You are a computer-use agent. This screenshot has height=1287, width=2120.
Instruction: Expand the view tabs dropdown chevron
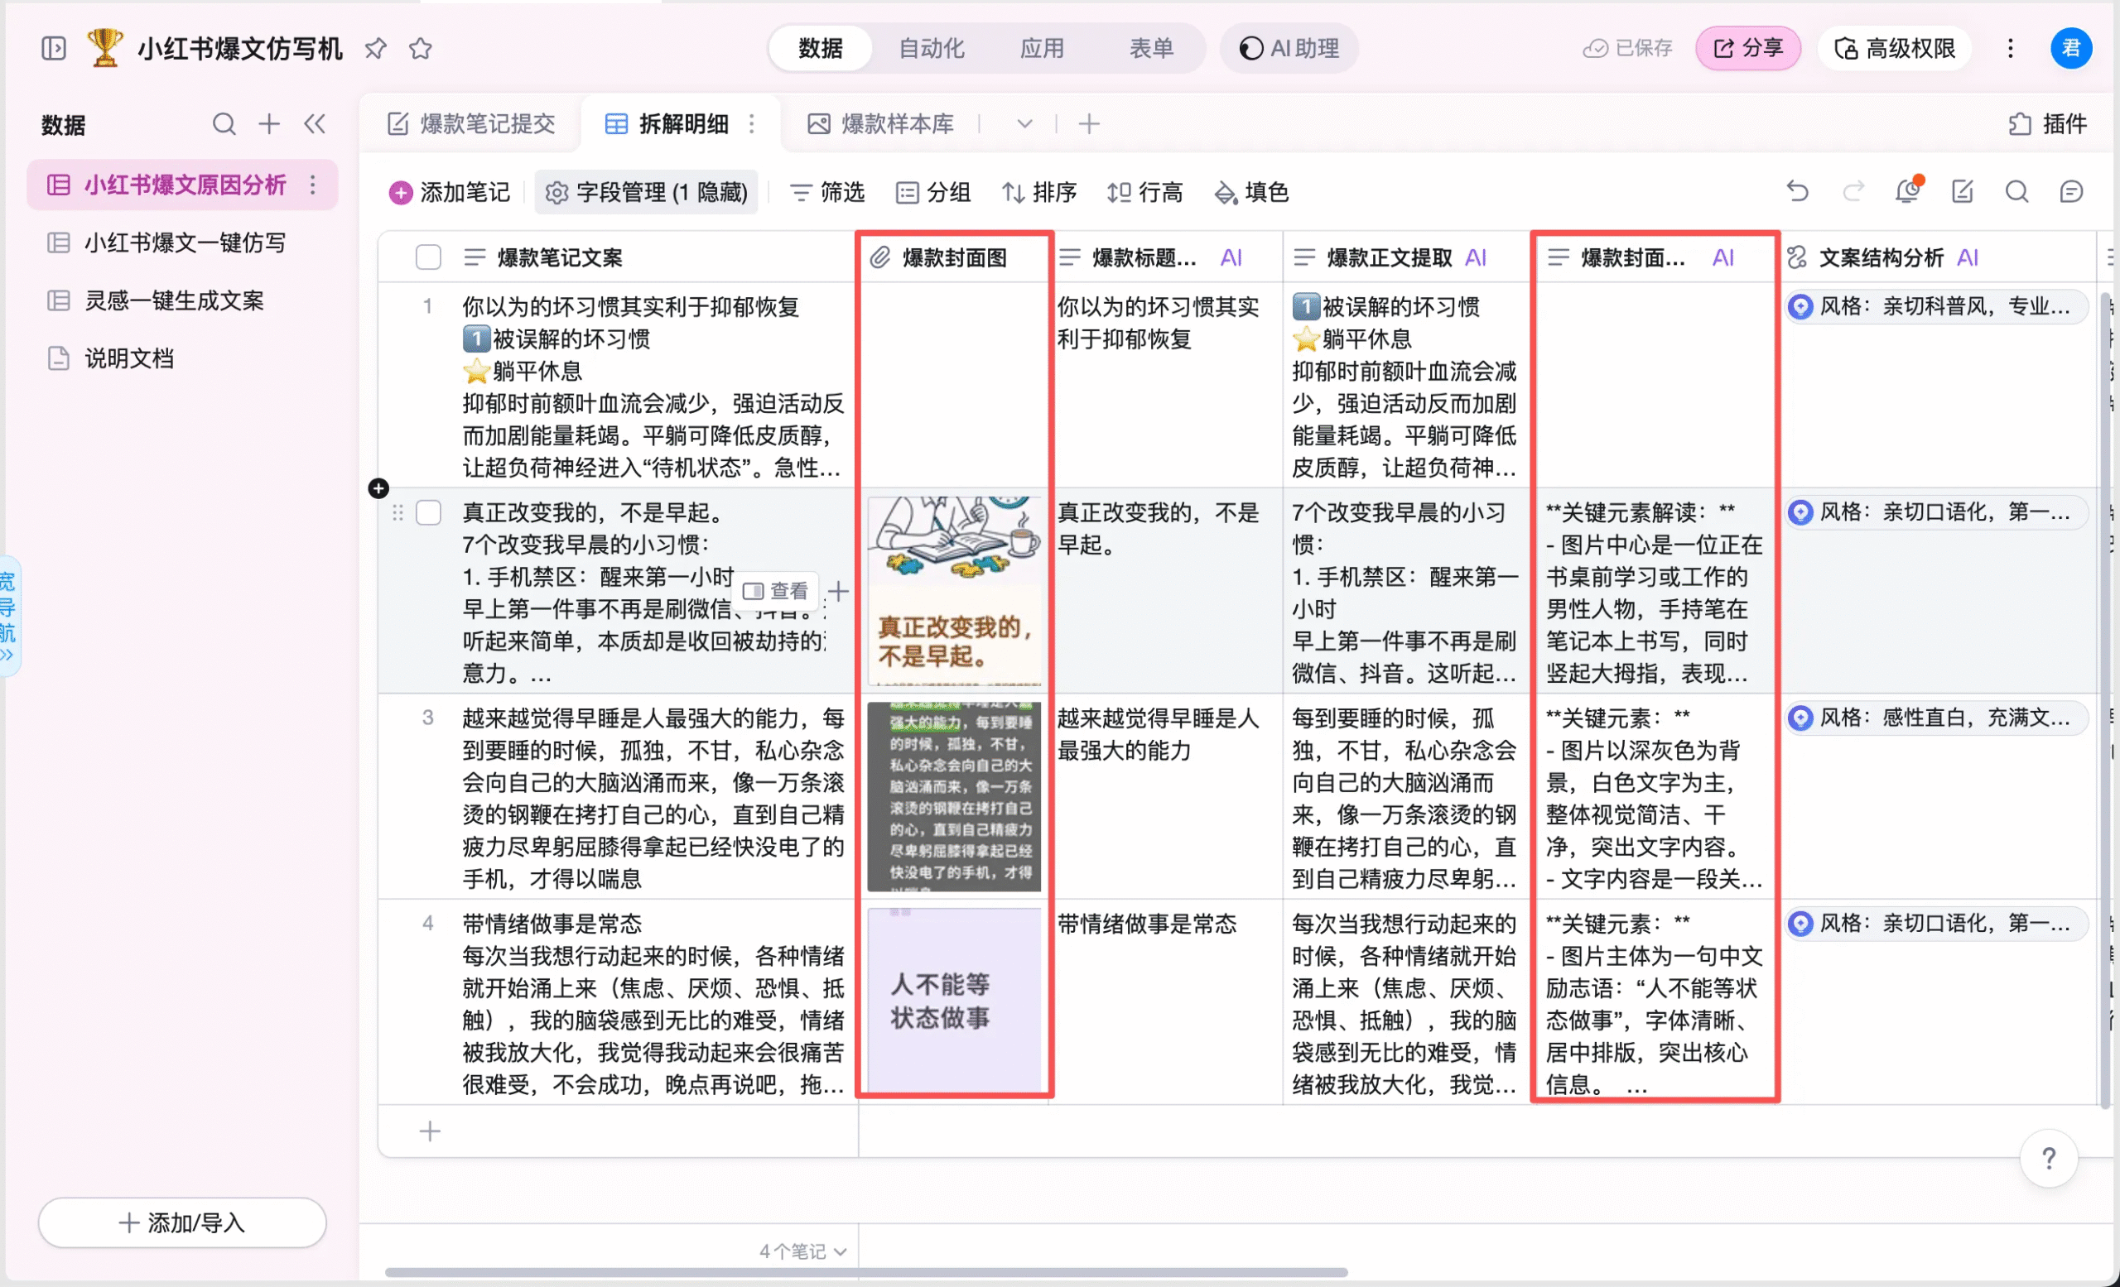[x=1024, y=124]
